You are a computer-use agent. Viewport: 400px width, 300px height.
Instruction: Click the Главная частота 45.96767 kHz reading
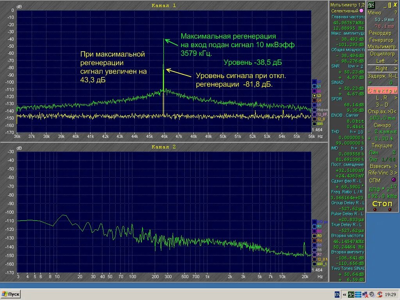(348, 23)
